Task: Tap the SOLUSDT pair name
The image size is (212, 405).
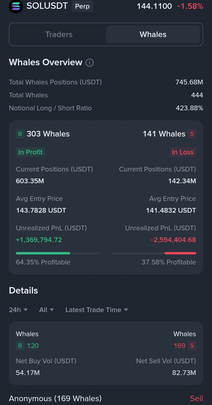Action: [x=47, y=6]
